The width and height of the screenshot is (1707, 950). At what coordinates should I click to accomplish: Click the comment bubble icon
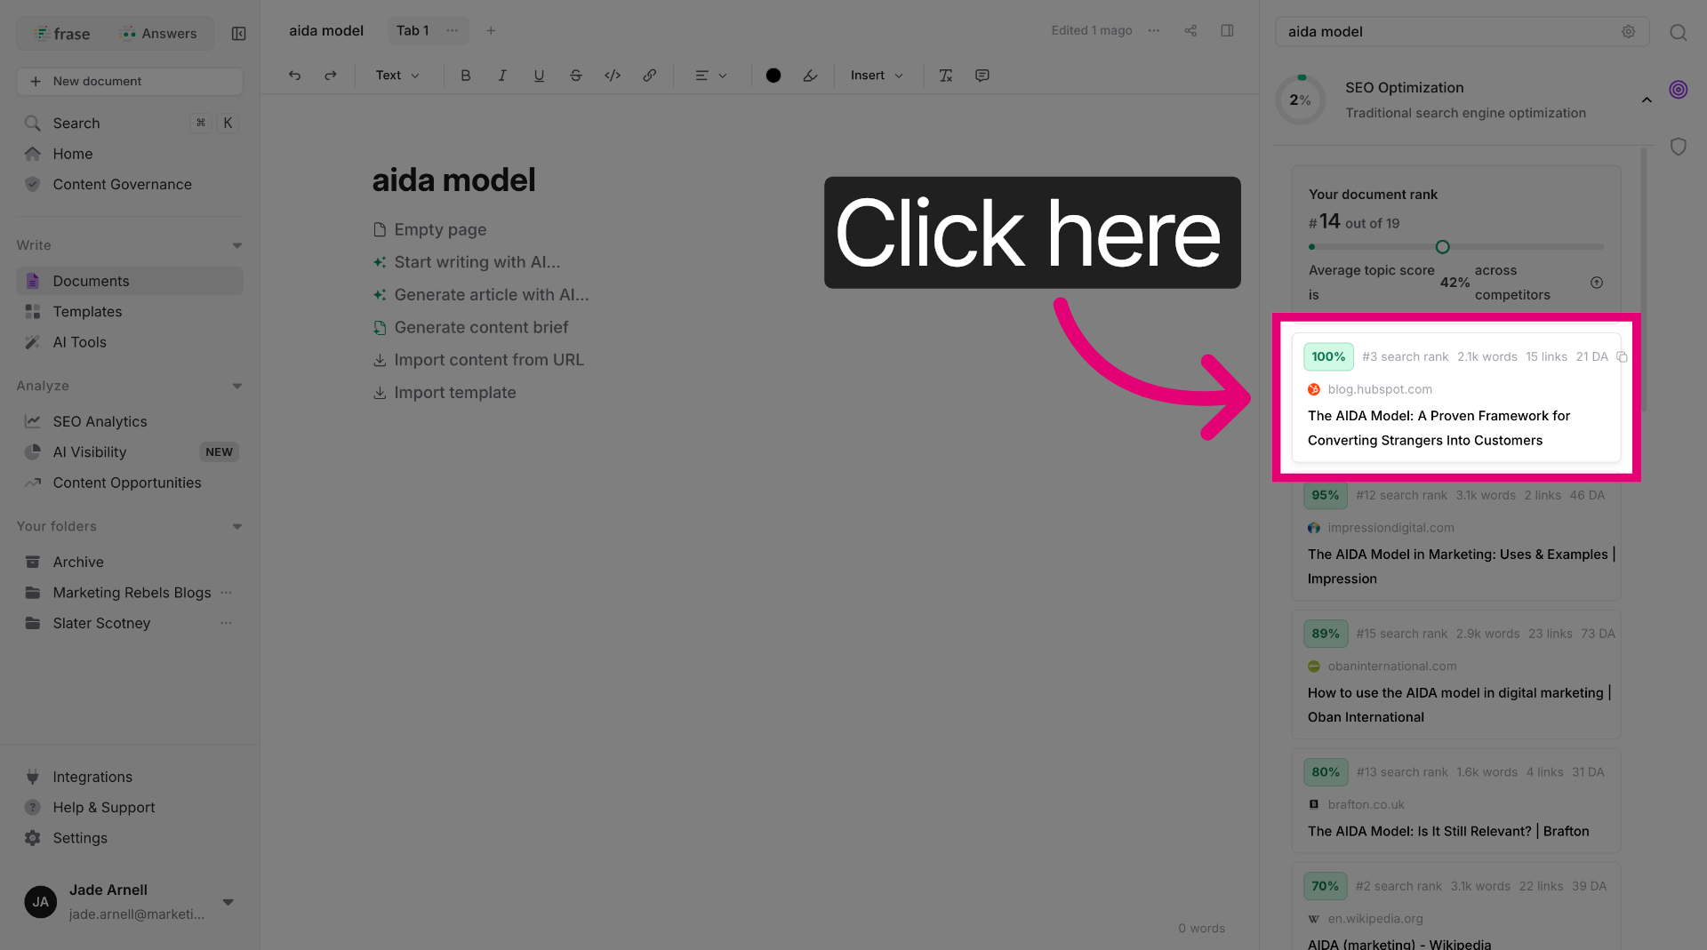tap(982, 76)
